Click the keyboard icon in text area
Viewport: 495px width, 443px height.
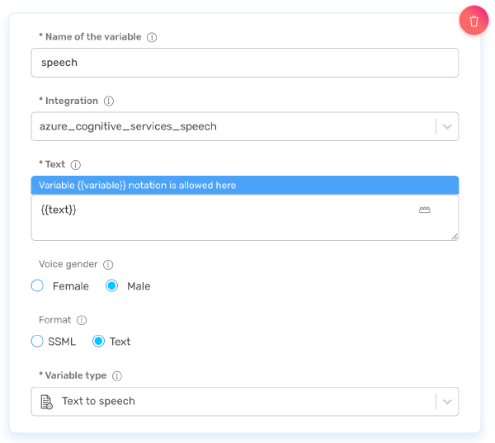[x=425, y=210]
